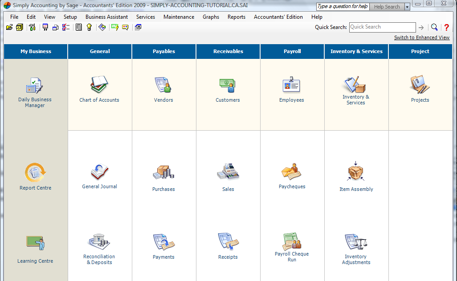
Task: Click the close all windows toolbar icon
Action: click(138, 27)
